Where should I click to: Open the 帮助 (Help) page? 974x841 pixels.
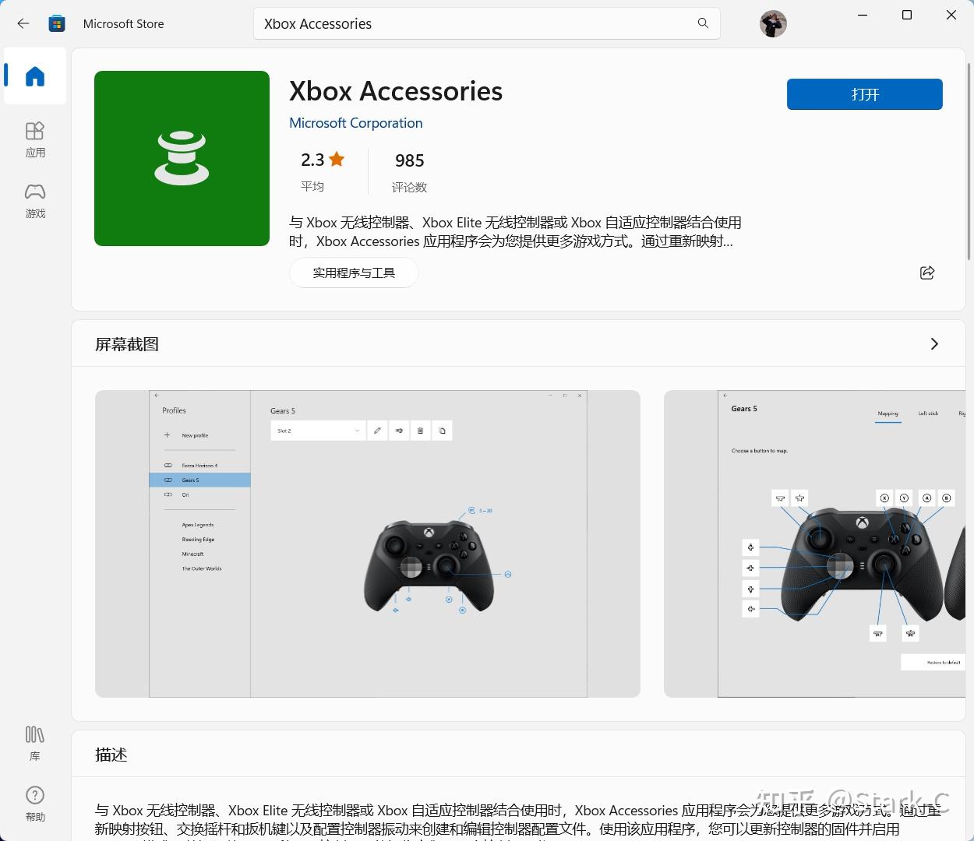pyautogui.click(x=35, y=804)
